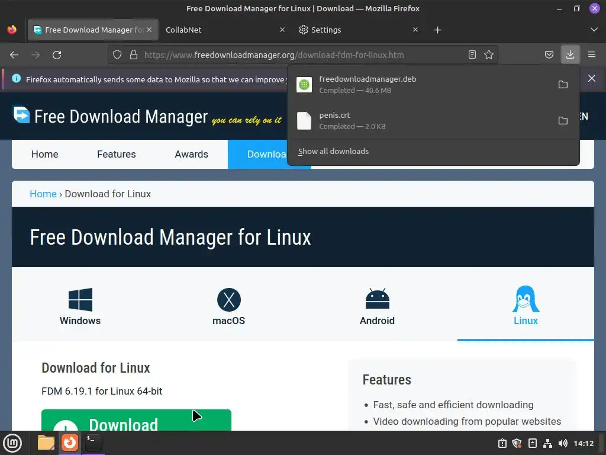Click the address bar URL
The image size is (606, 455).
coord(274,55)
